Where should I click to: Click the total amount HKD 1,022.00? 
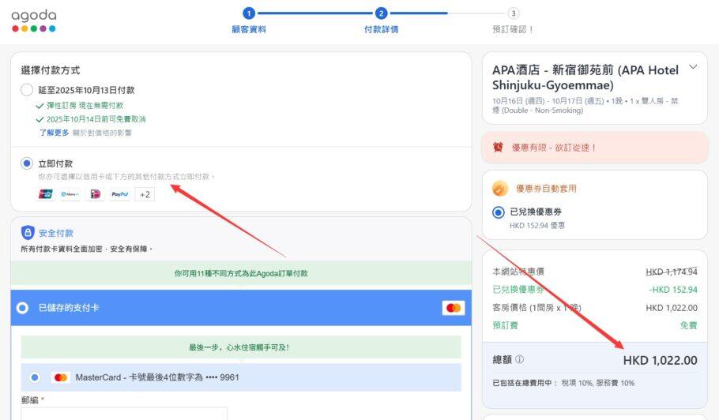(x=661, y=361)
